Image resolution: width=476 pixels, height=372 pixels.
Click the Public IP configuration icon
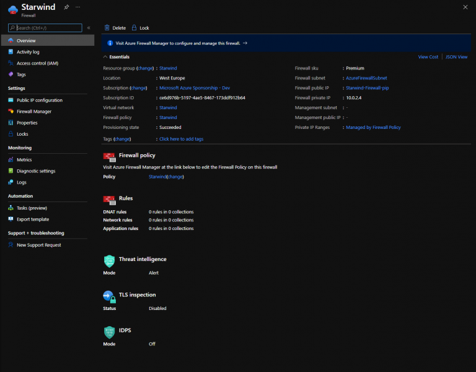(11, 100)
